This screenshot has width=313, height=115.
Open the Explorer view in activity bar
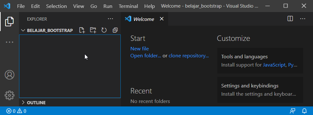10,22
